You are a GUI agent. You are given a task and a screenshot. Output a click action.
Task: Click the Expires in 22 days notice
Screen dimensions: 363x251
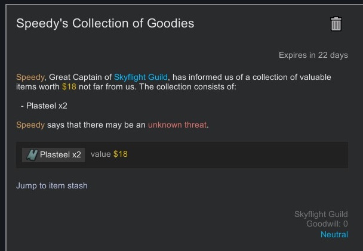pyautogui.click(x=313, y=55)
